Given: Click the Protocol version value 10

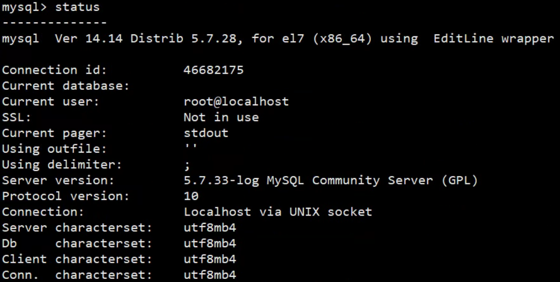Looking at the screenshot, I should coord(191,196).
